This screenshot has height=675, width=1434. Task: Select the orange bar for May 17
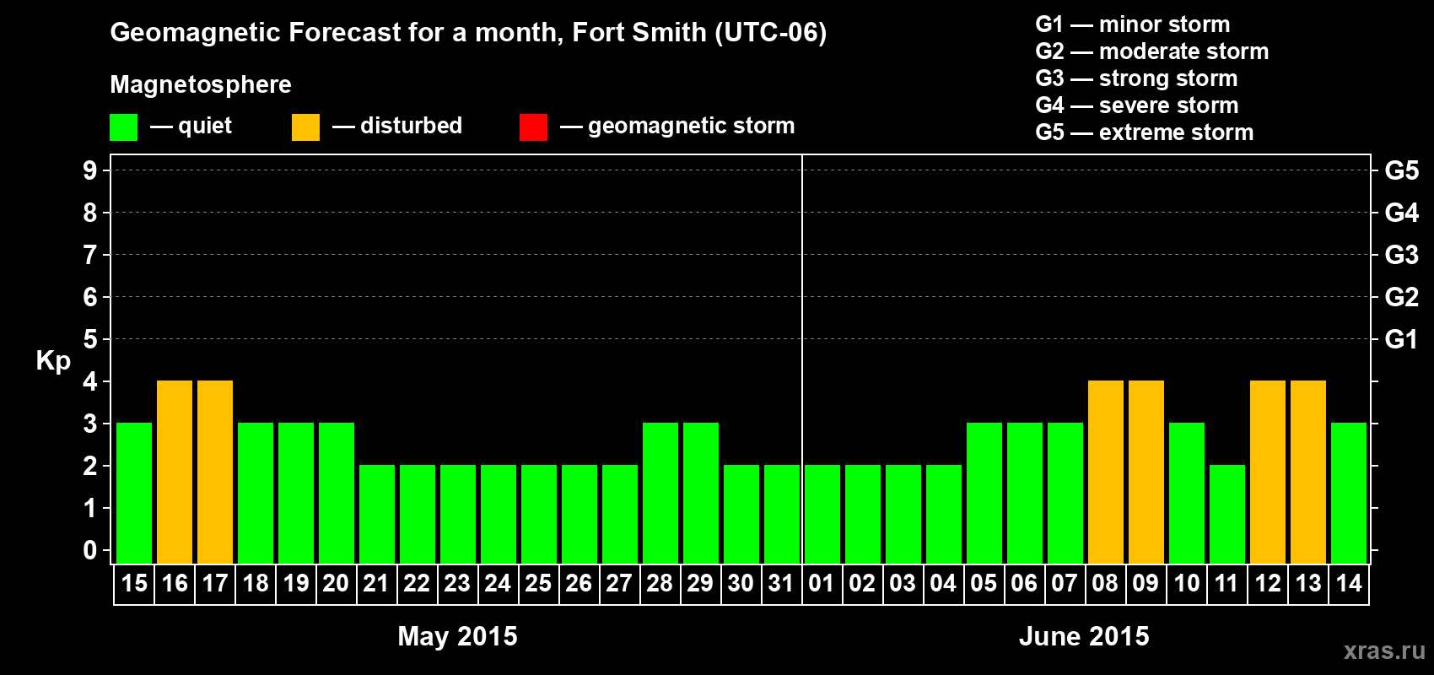pyautogui.click(x=215, y=472)
